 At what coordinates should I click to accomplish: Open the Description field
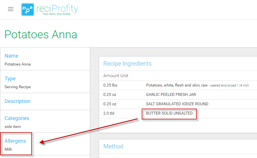tap(17, 101)
